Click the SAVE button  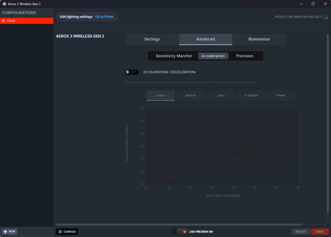tap(320, 232)
